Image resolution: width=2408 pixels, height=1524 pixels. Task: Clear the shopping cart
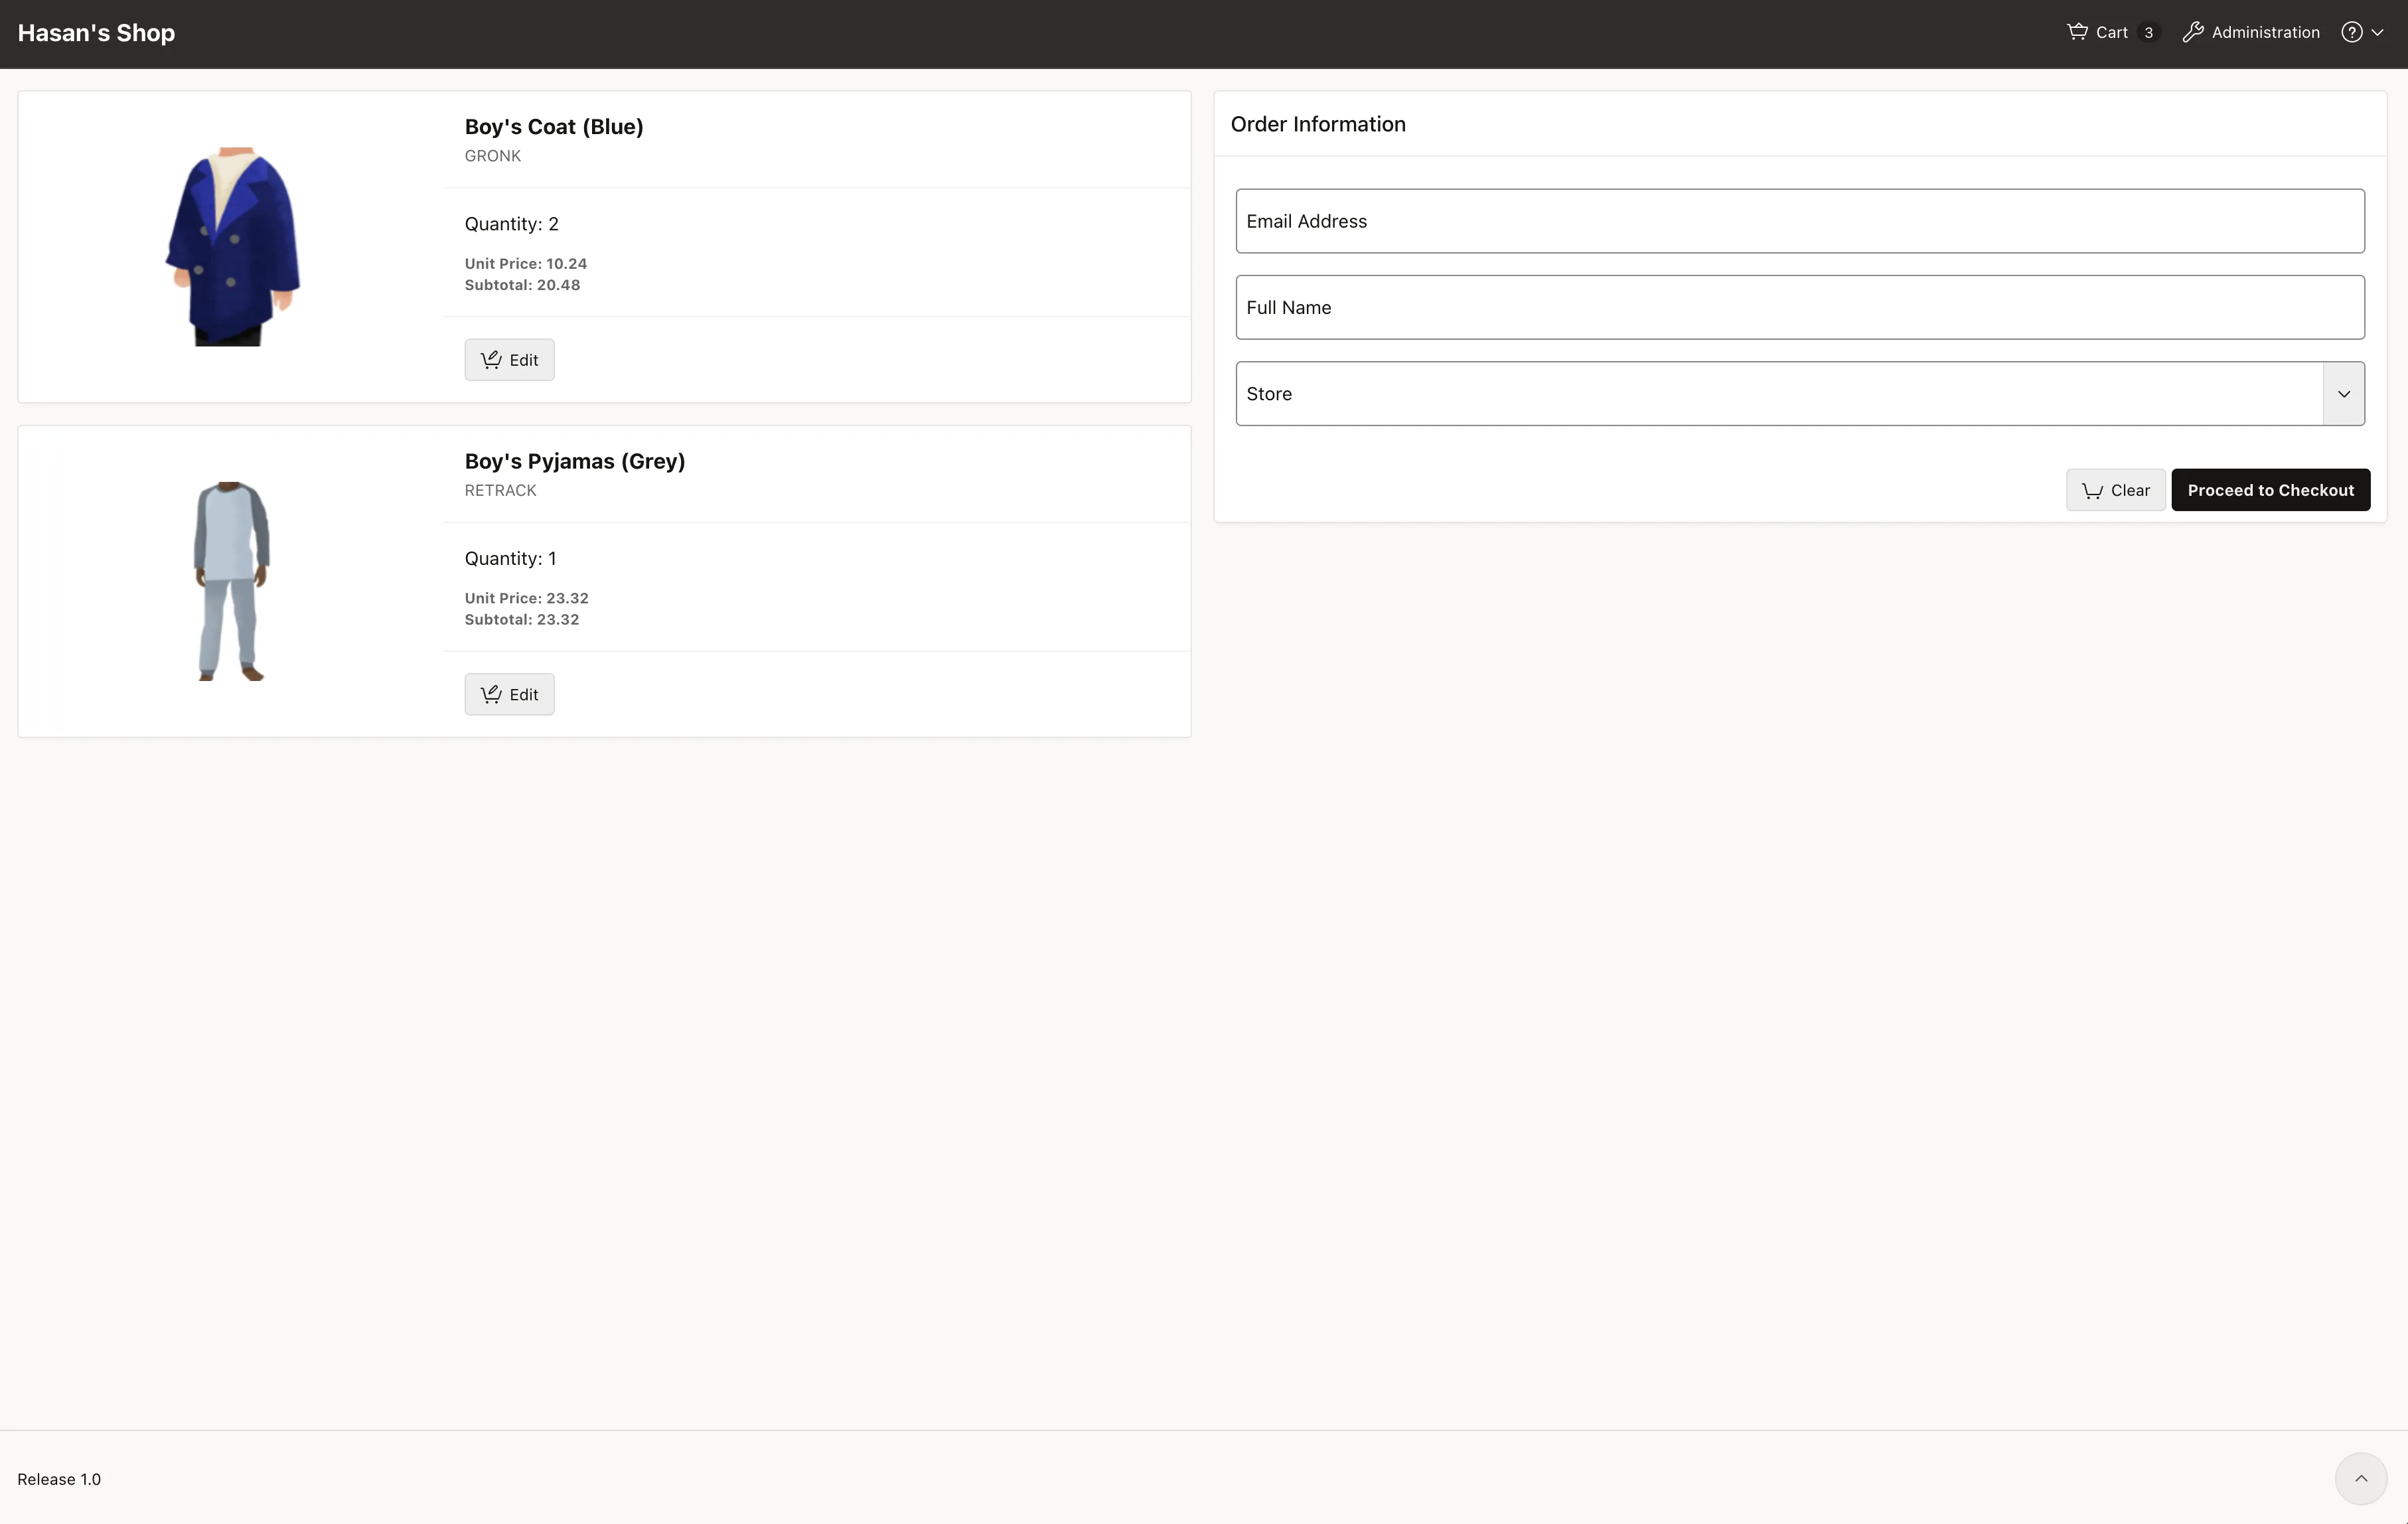tap(2116, 490)
